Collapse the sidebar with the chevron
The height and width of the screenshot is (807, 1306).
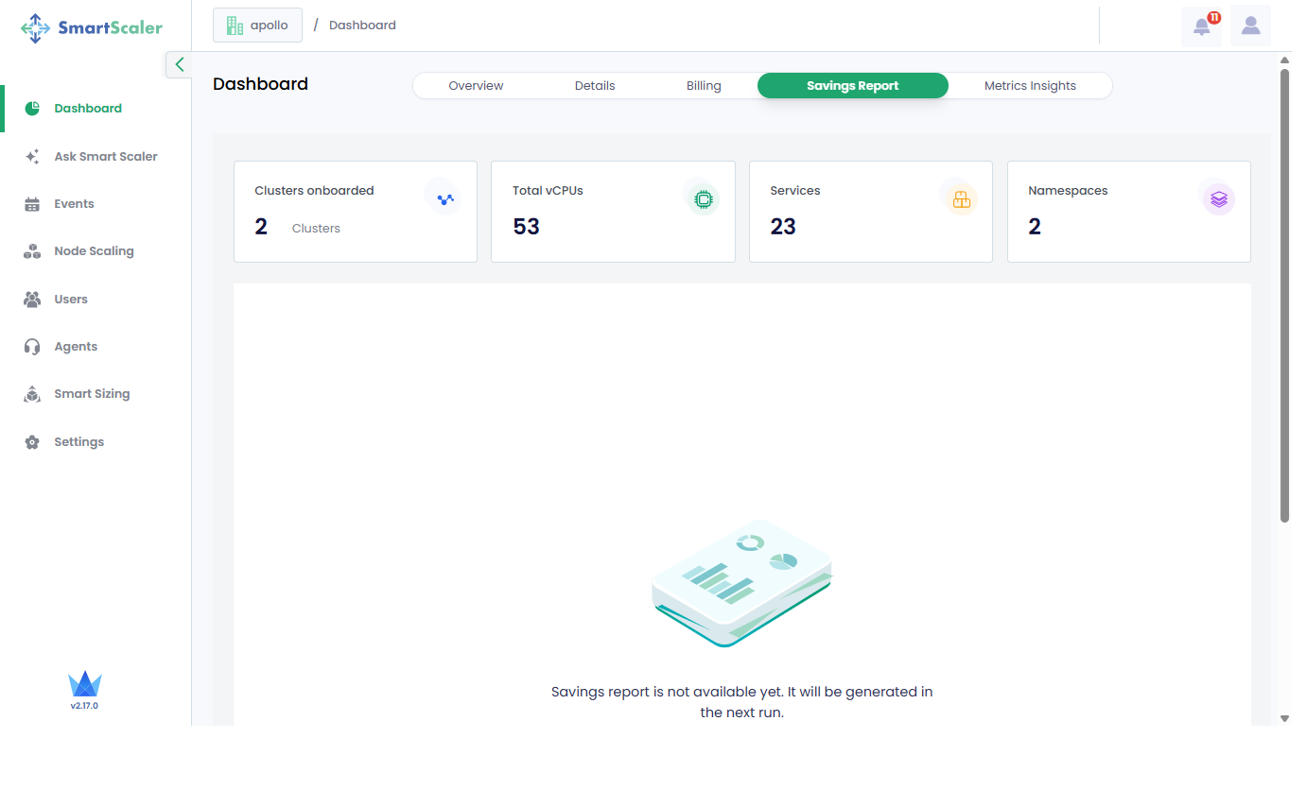179,64
